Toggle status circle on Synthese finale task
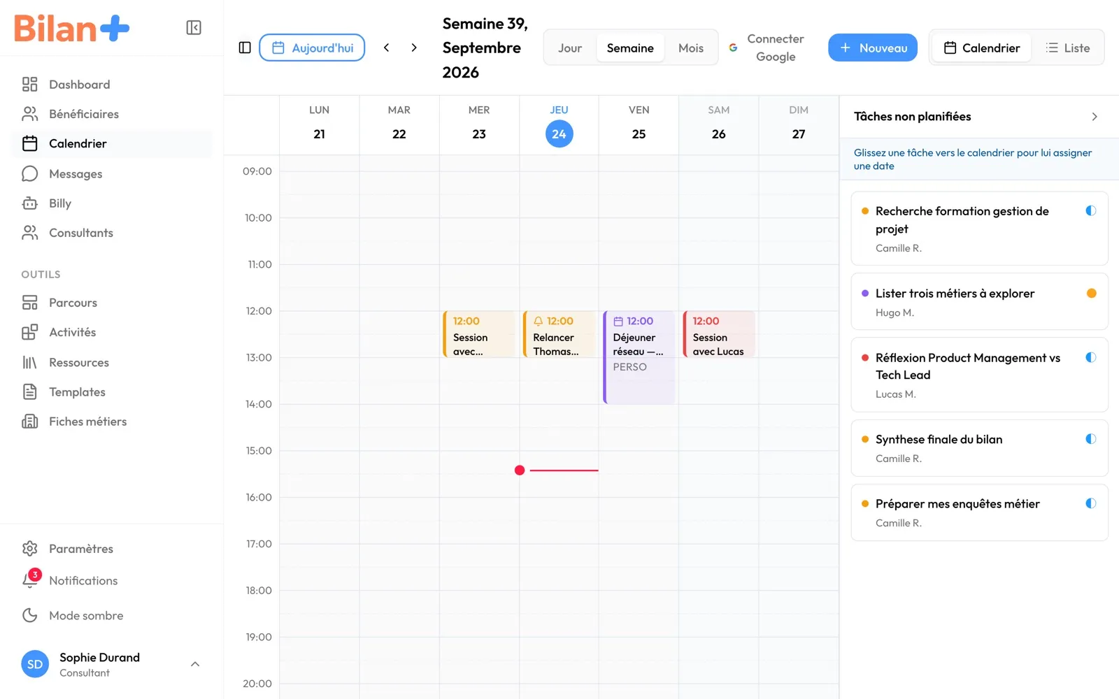 point(1090,439)
